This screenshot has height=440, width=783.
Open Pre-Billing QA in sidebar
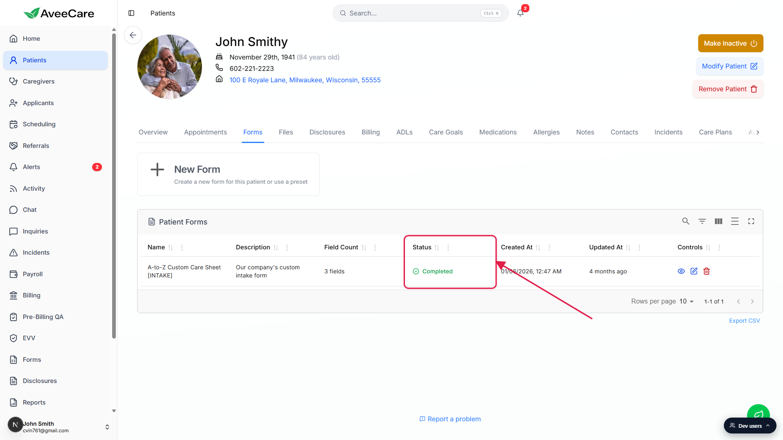tap(55, 317)
